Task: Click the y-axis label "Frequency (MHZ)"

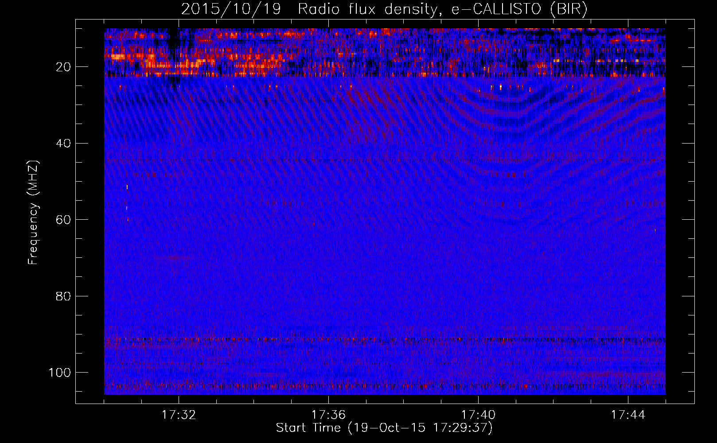Action: pos(33,213)
